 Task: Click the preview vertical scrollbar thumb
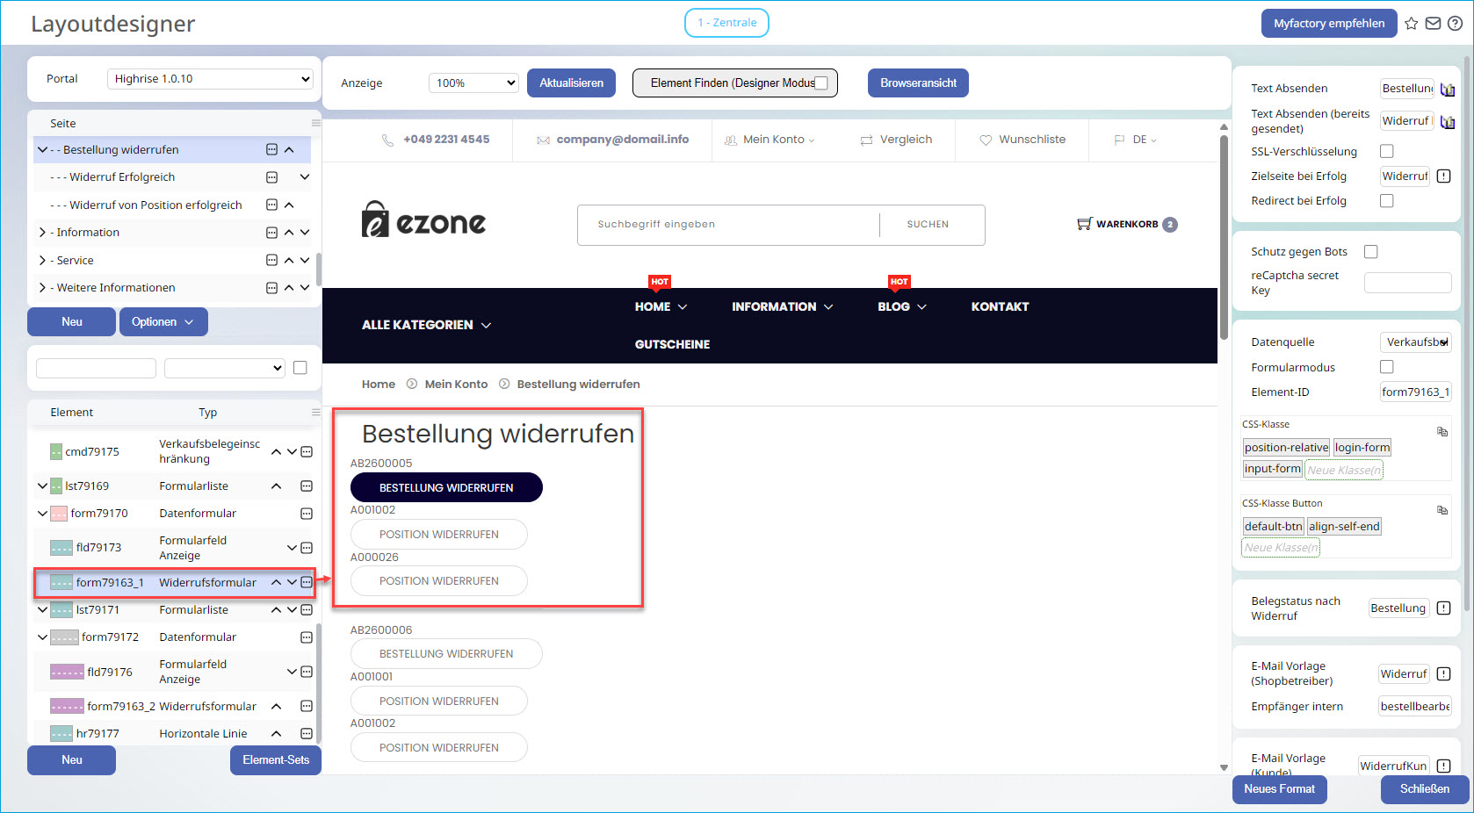pos(1224,237)
